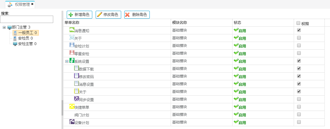Click the 系统设置 green gear icon
The height and width of the screenshot is (129, 330).
coord(72,60)
